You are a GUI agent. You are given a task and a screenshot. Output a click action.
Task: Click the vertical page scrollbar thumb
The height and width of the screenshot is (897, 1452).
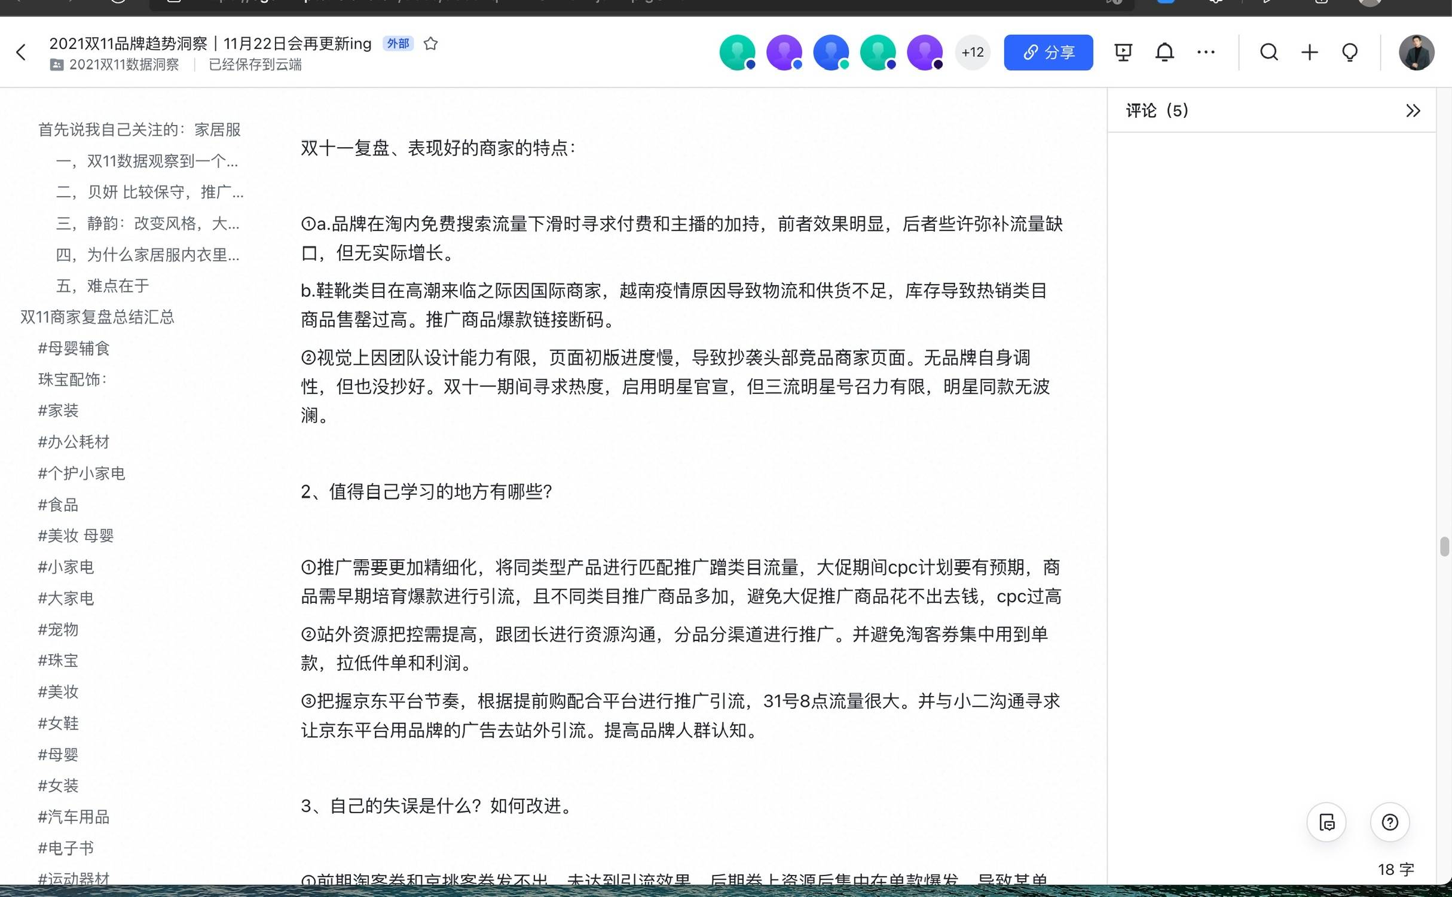(1444, 547)
